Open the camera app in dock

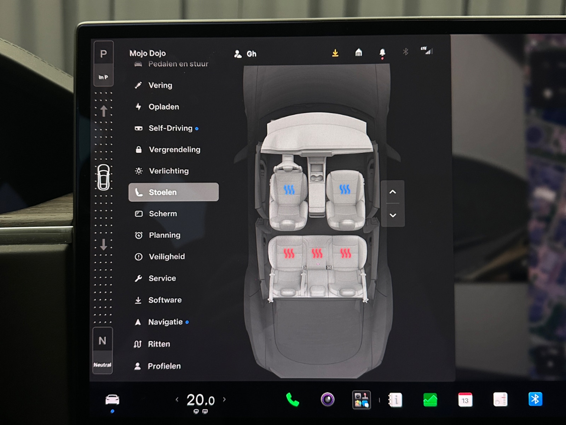327,399
